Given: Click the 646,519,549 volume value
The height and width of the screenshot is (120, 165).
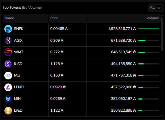Looking at the screenshot, I should click(x=123, y=52).
